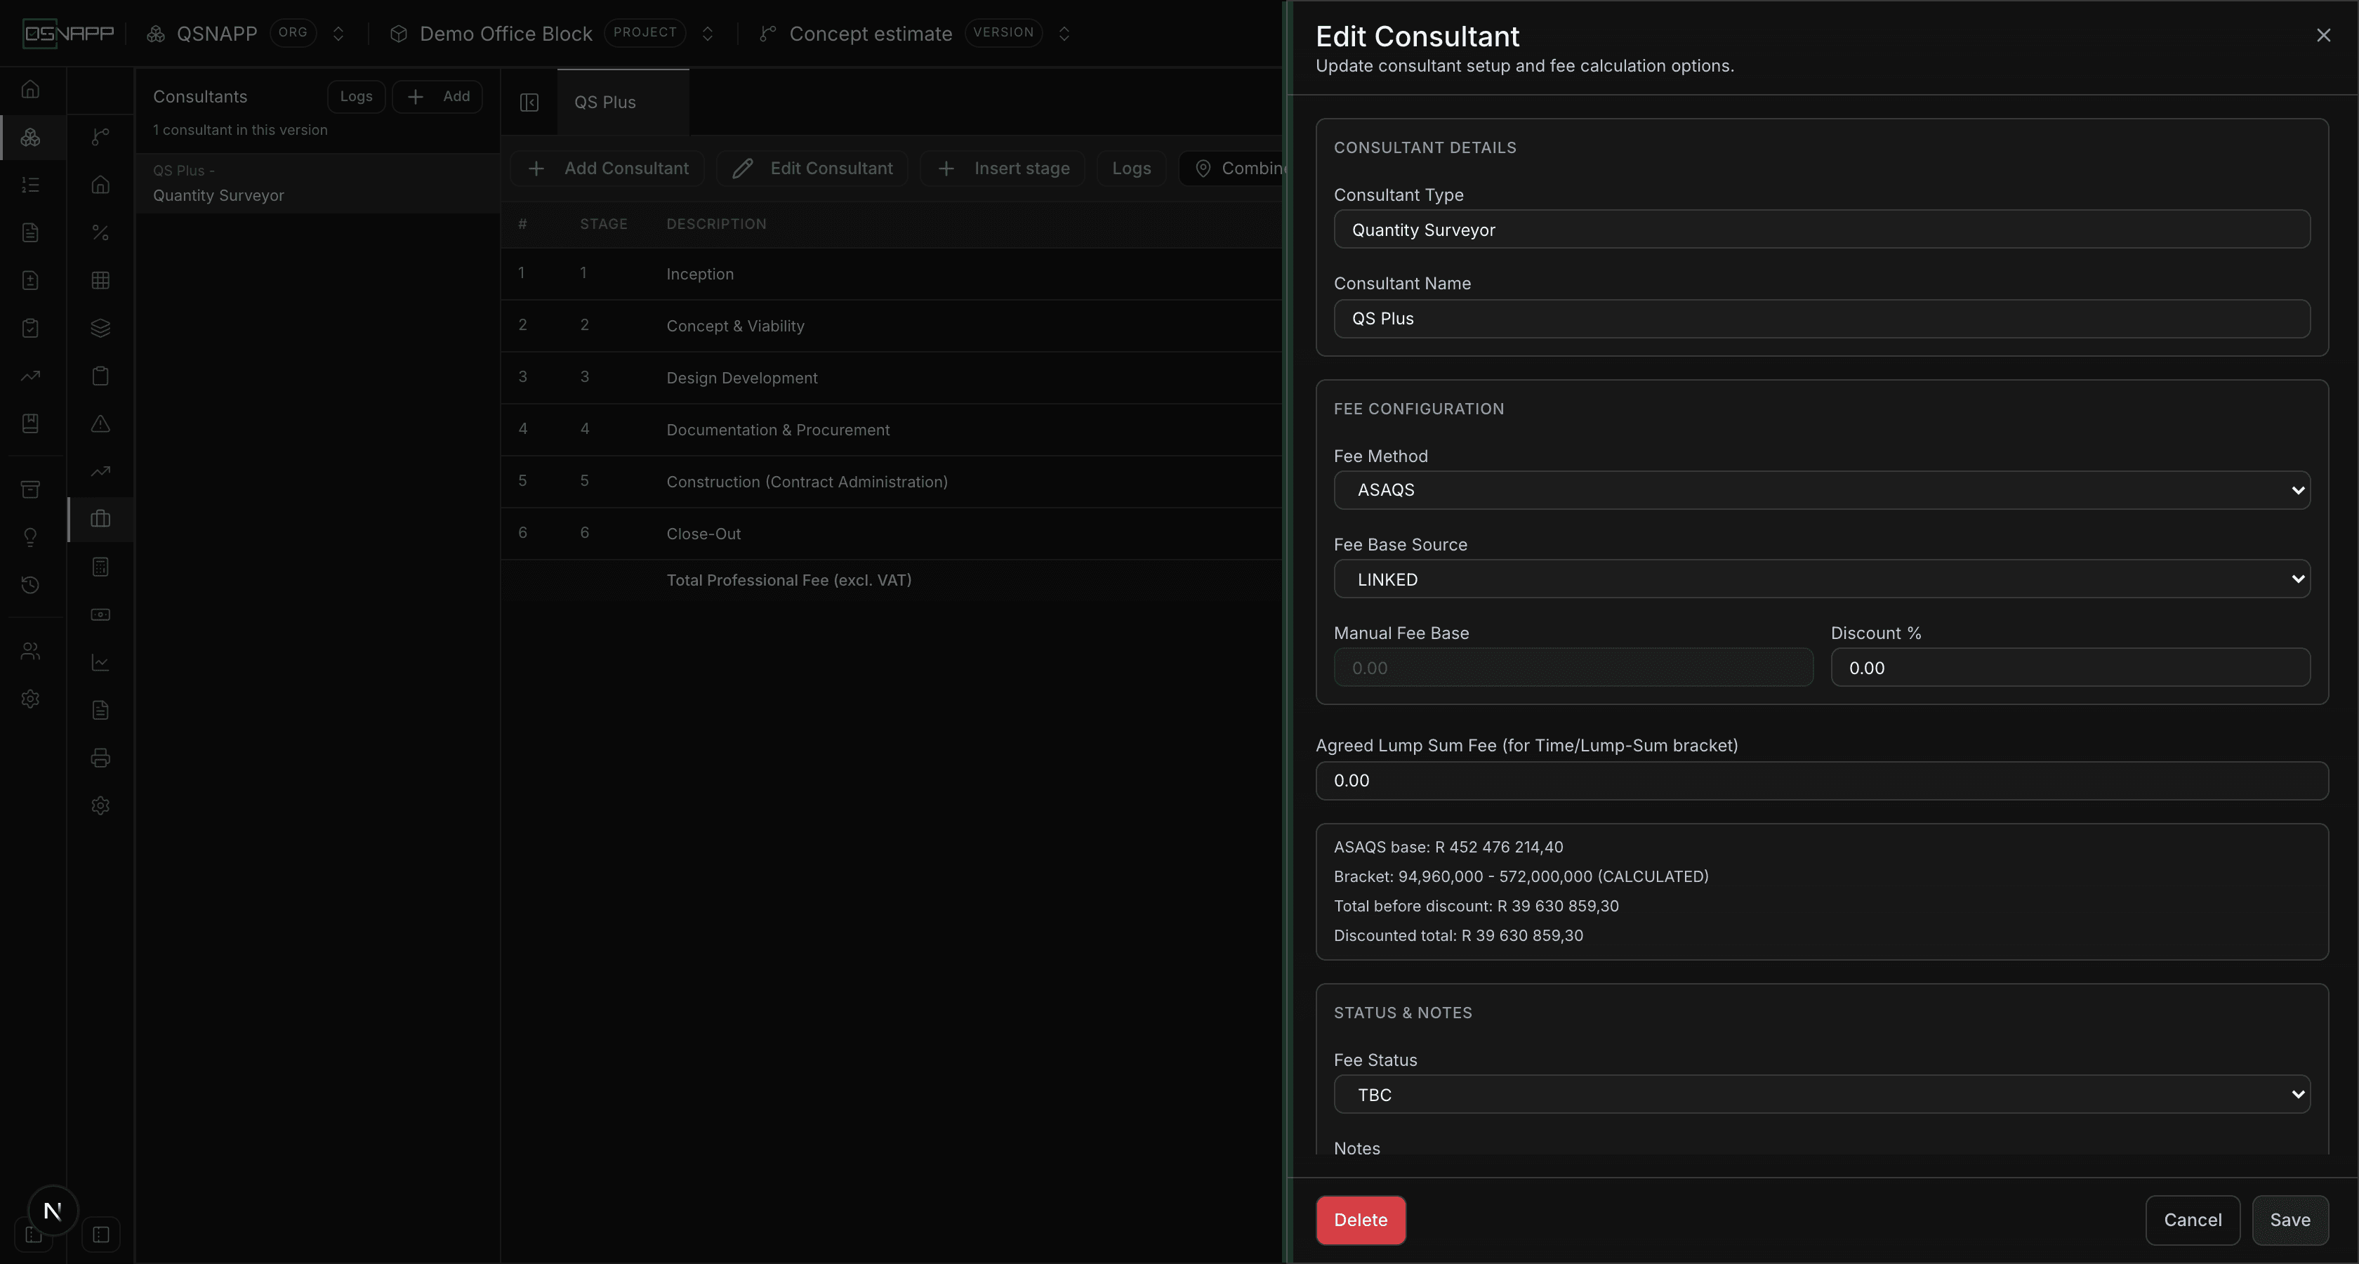The height and width of the screenshot is (1264, 2359).
Task: Focus the Discount % input field
Action: (2070, 668)
